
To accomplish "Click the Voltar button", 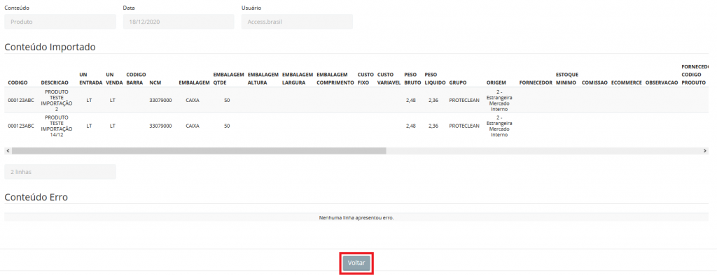I will click(x=356, y=263).
